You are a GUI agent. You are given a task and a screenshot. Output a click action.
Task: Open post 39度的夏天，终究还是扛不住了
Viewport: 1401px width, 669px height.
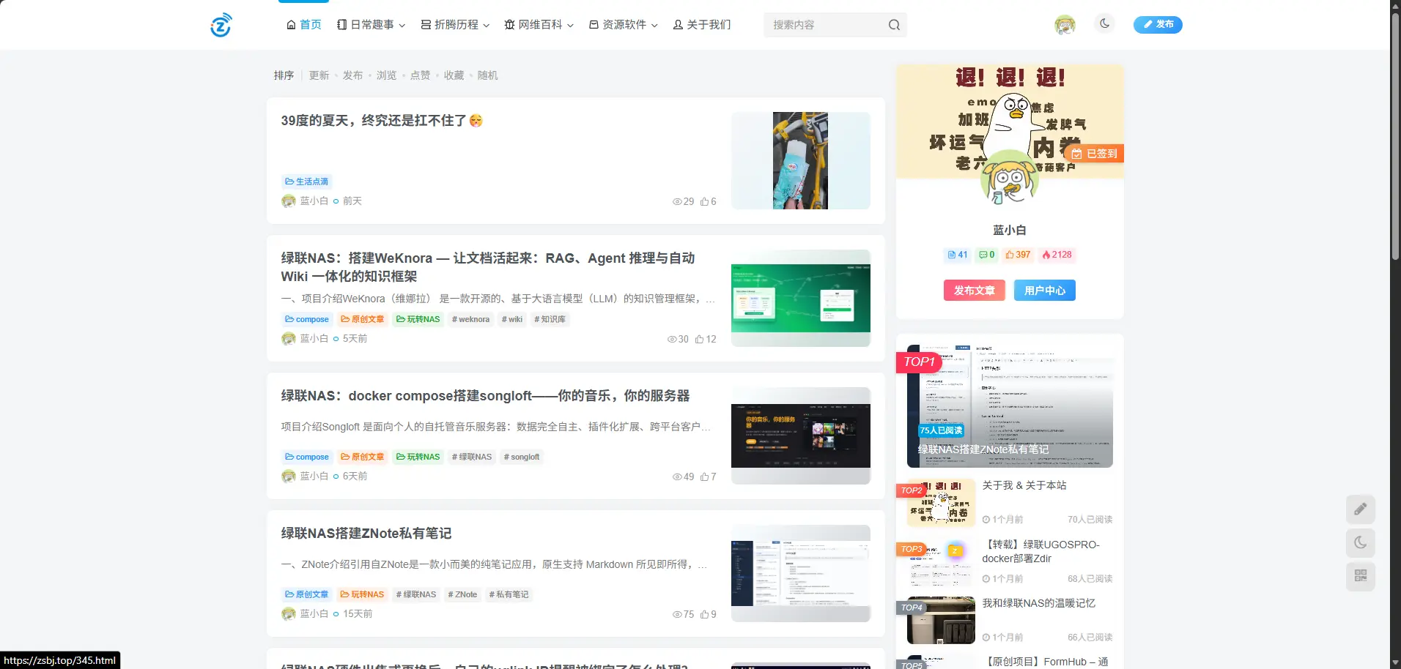382,121
